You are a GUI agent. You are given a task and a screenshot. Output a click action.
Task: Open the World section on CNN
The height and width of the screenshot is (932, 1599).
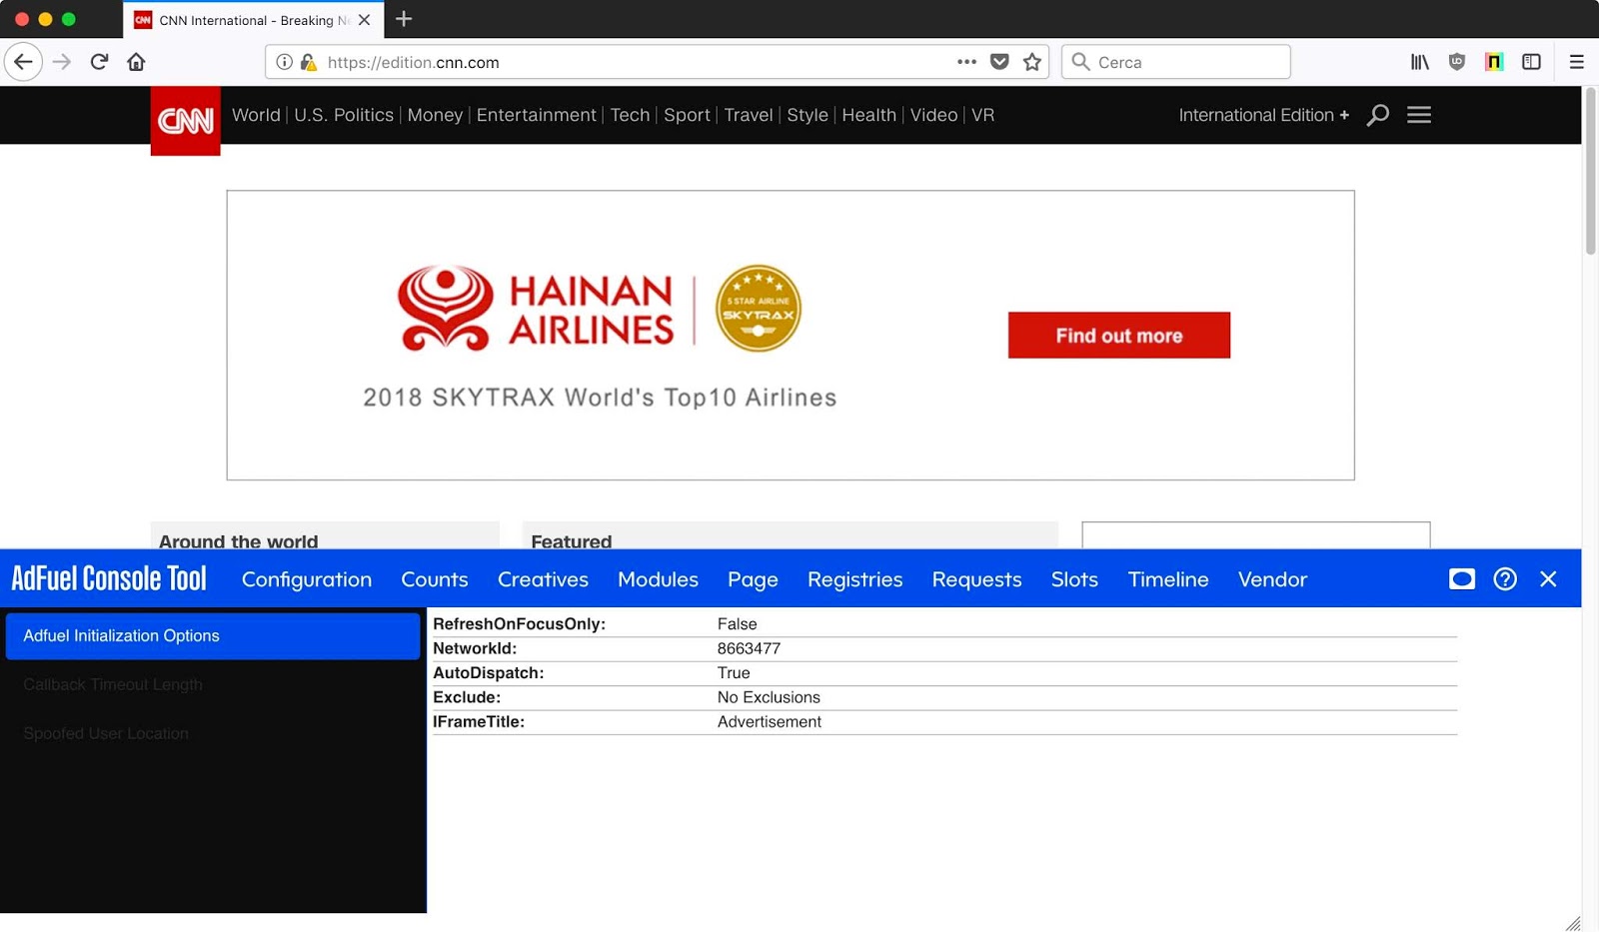coord(256,115)
